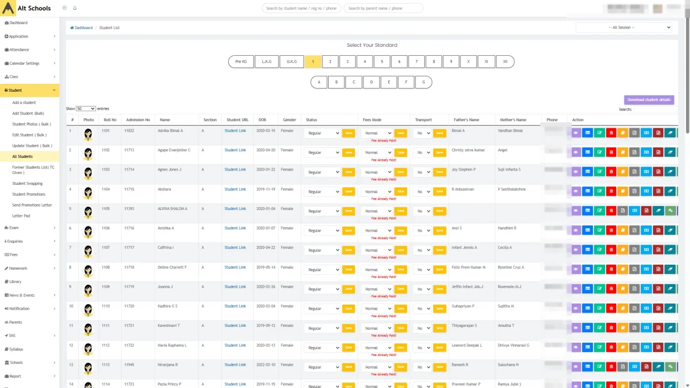Click the Alt Schools logo icon
Viewport: 690px width, 388px height.
click(8, 8)
